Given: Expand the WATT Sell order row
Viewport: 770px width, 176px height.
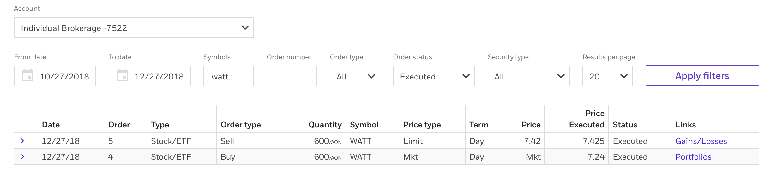Looking at the screenshot, I should click(22, 141).
